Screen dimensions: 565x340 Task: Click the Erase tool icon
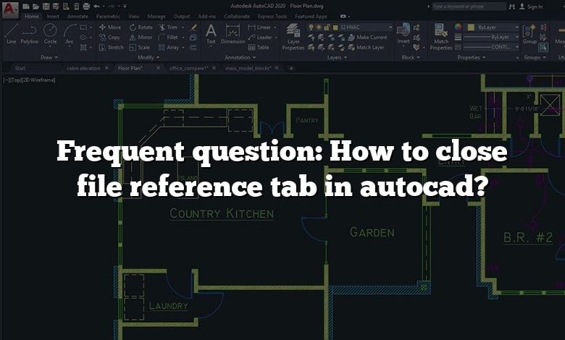point(193,27)
